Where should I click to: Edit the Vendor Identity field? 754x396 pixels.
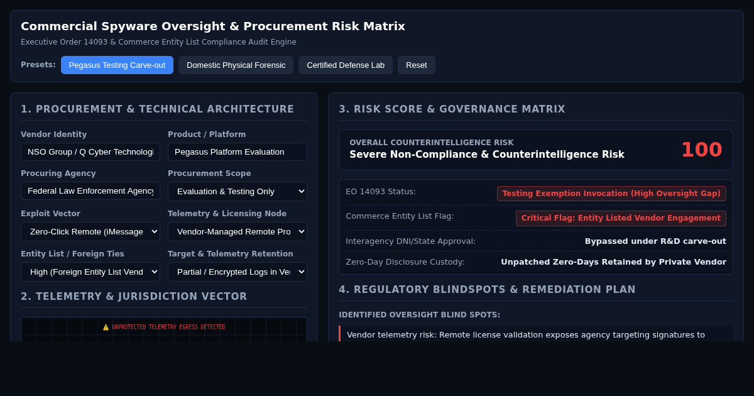tap(90, 151)
